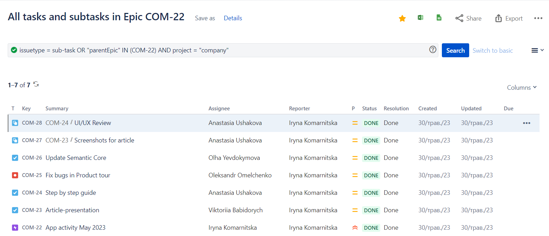This screenshot has width=549, height=236.
Task: Click the refresh results icon
Action: (36, 84)
